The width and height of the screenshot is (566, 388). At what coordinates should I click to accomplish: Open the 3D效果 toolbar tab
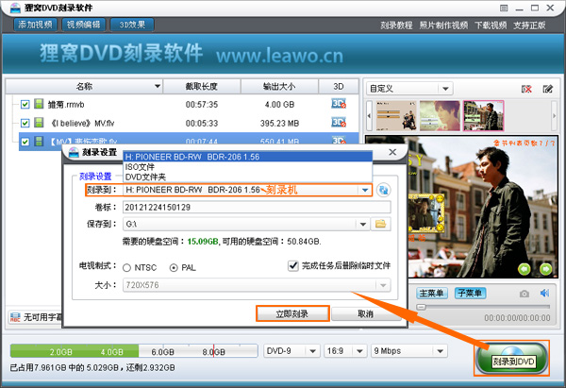click(132, 25)
